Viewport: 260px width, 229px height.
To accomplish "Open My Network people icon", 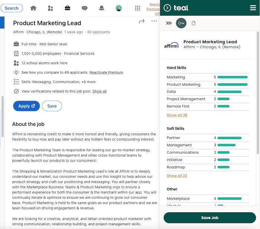I will tap(50, 8).
